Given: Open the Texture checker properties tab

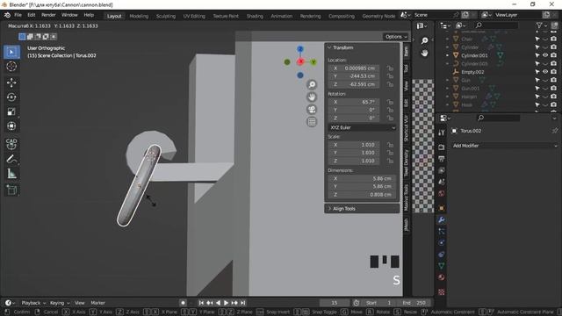Looking at the screenshot, I should tap(441, 292).
